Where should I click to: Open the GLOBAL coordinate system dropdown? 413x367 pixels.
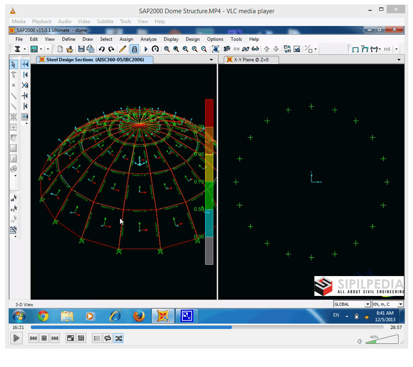pos(352,304)
